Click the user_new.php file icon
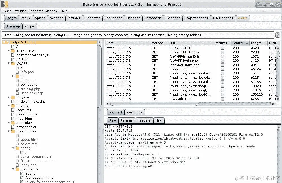The image size is (282, 183). [x=17, y=93]
